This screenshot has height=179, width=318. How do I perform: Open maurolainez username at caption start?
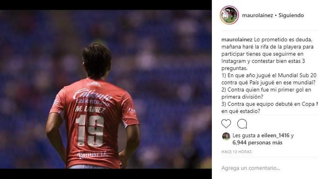(x=237, y=40)
